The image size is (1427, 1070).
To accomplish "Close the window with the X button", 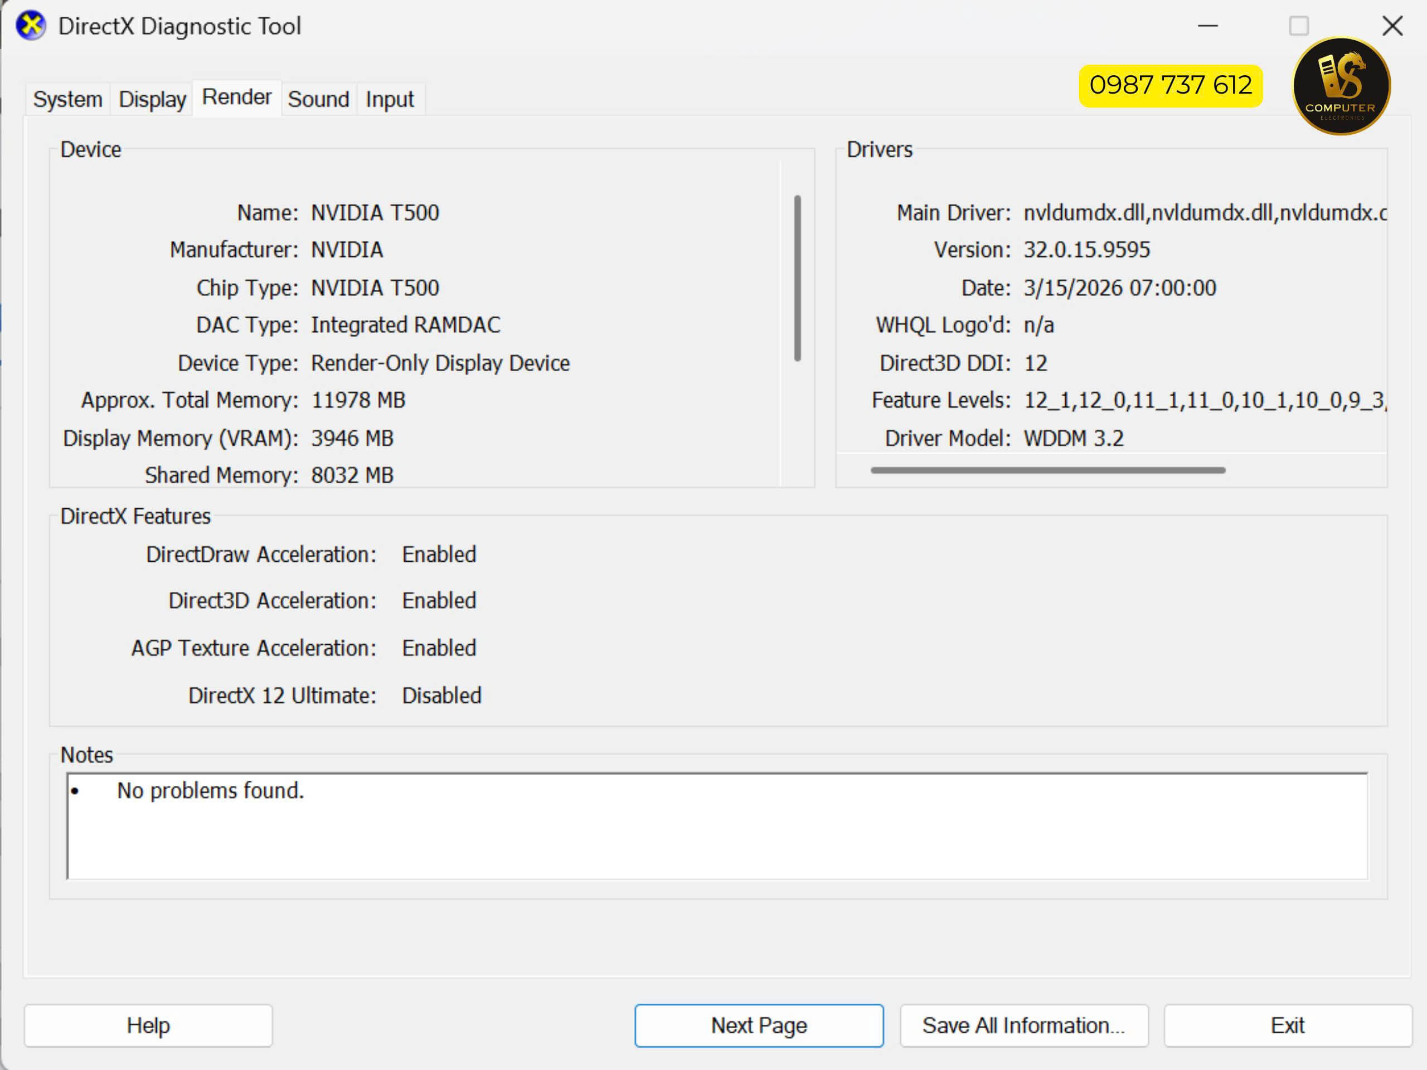I will 1392,26.
